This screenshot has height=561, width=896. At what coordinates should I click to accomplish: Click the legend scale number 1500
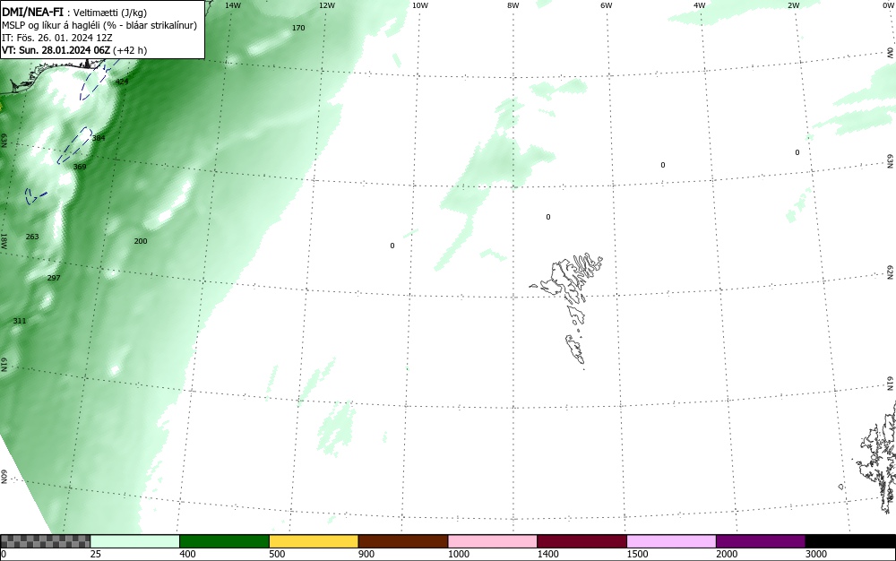pyautogui.click(x=637, y=554)
